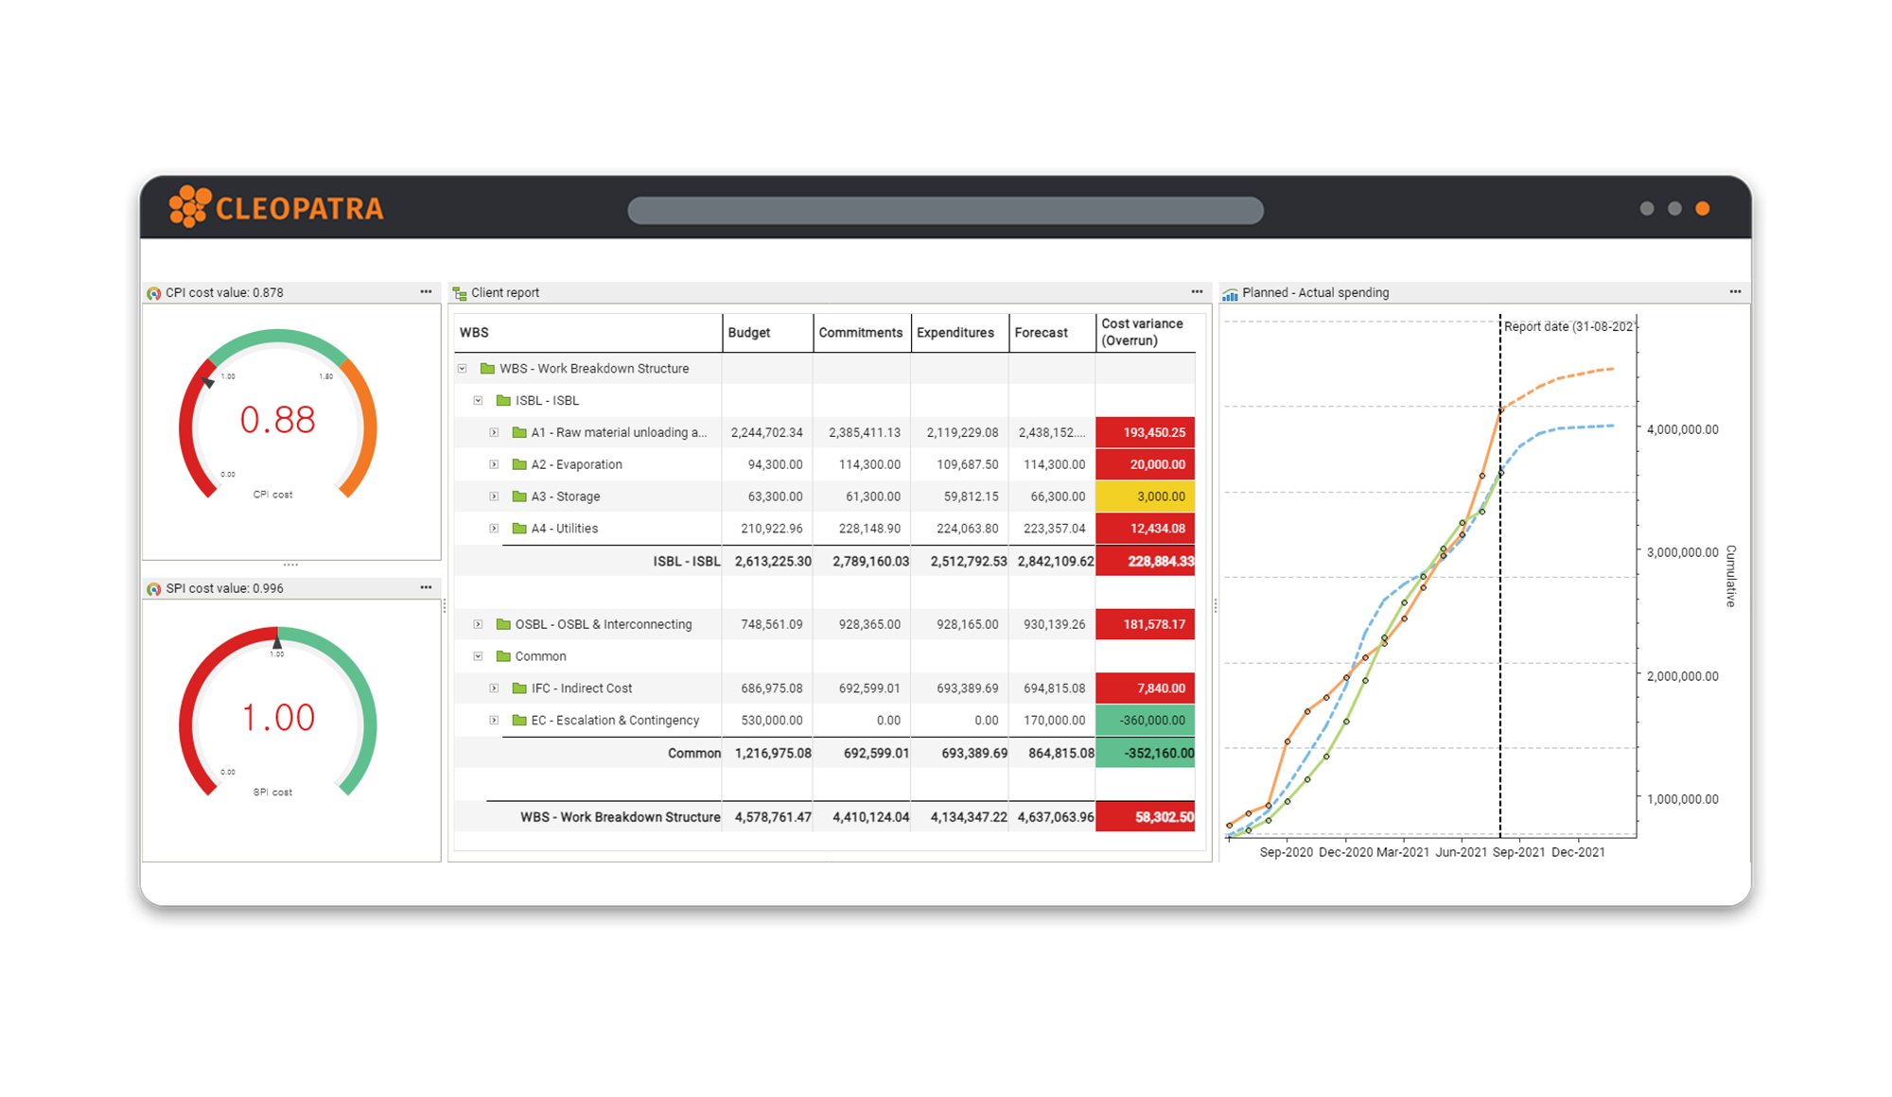Expand the A4 - Utilities tree node
Image resolution: width=1892 pixels, height=1097 pixels.
[x=494, y=529]
